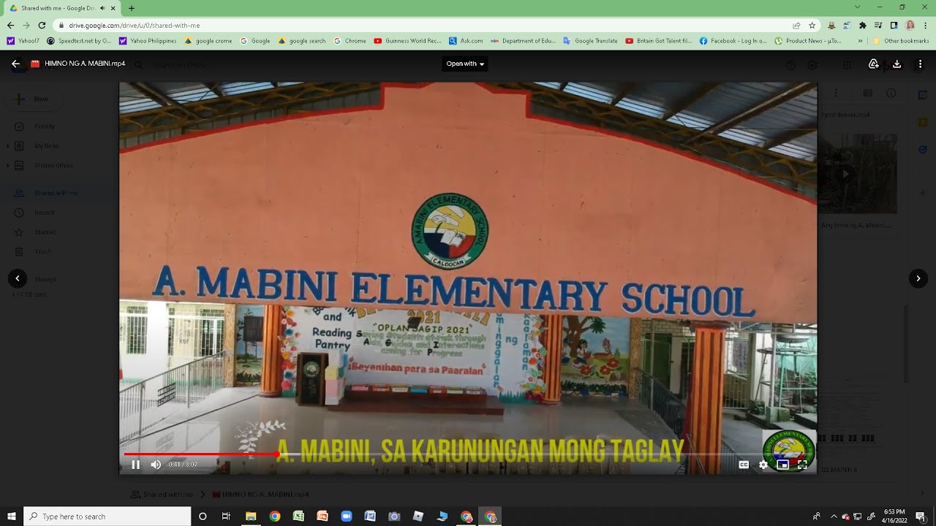
Task: Open the Guinness World Records bookmark
Action: click(408, 41)
